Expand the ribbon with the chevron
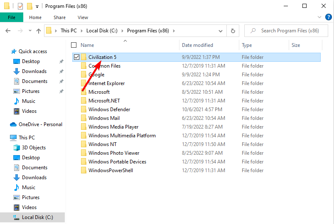Screen dimensions: 334x224 point(319,17)
